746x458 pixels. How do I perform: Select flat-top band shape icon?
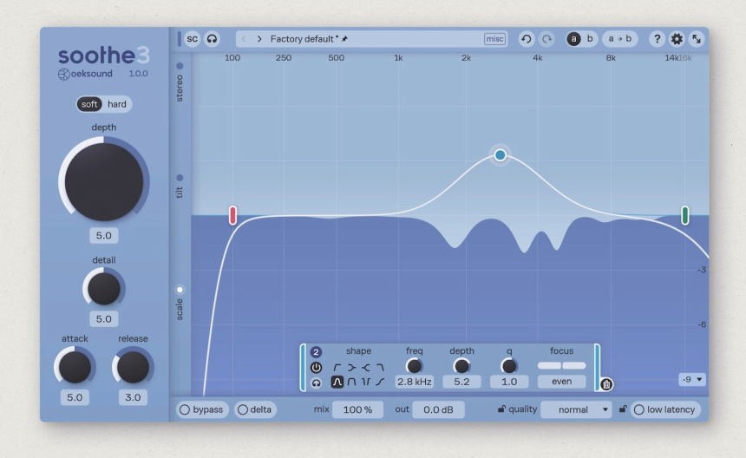(x=351, y=382)
